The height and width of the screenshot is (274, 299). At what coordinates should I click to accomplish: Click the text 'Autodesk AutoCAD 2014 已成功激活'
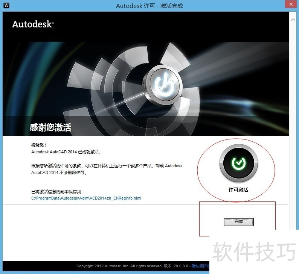66,152
